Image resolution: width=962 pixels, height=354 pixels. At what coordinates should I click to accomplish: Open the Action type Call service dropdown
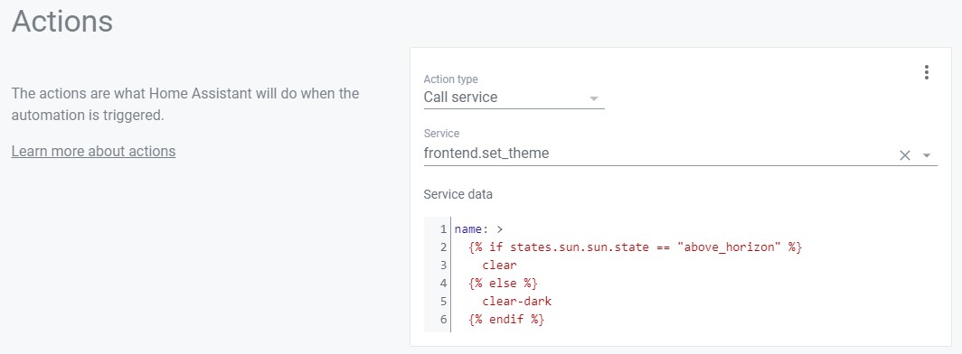coord(514,98)
